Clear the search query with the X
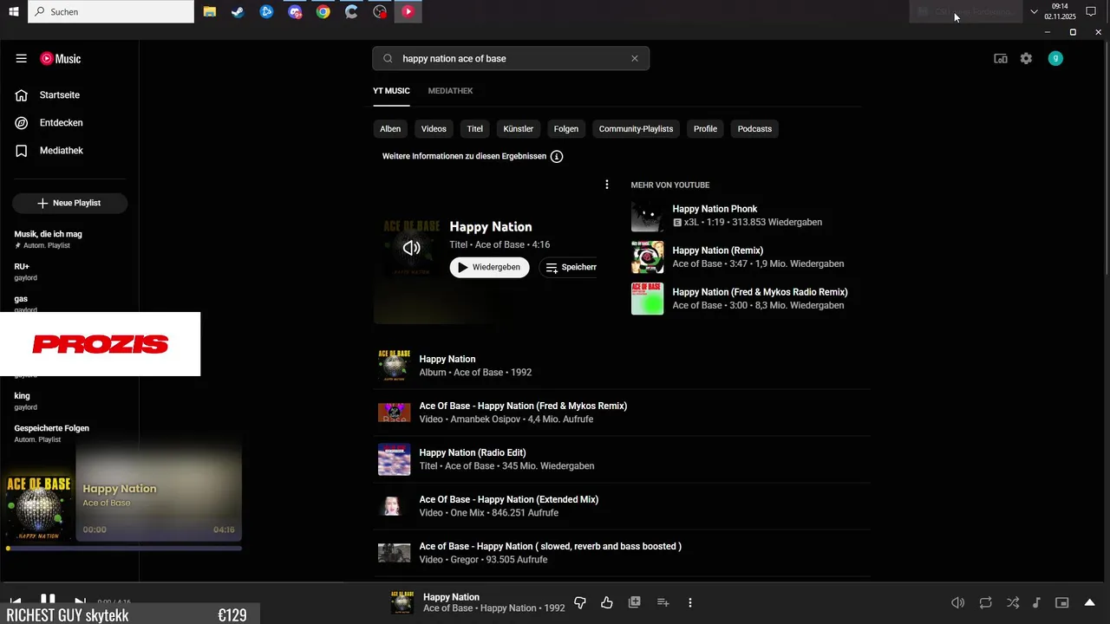This screenshot has height=624, width=1110. (x=635, y=58)
